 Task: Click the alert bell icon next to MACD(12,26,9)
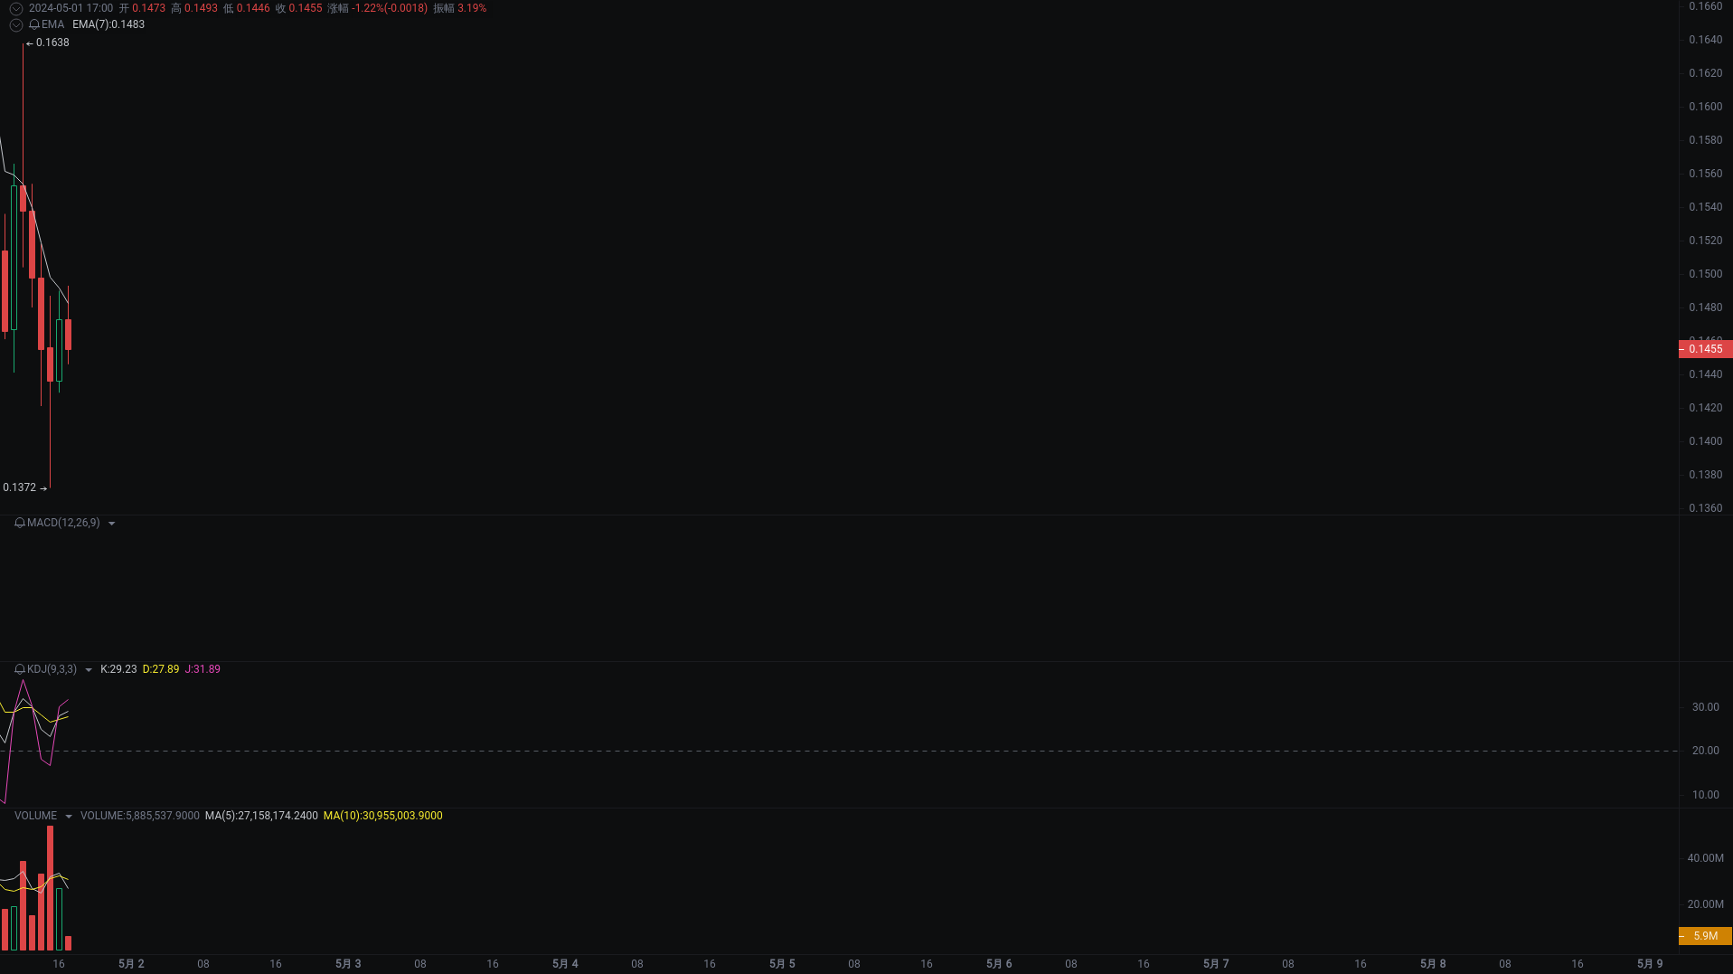tap(19, 523)
